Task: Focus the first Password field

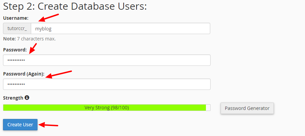Action: [x=107, y=60]
